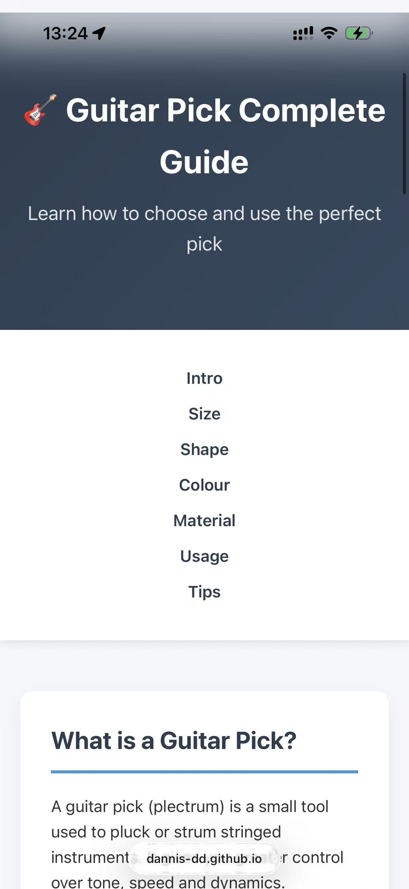Click the subtitle about choosing the perfect pick
This screenshot has height=889, width=409.
pos(204,228)
